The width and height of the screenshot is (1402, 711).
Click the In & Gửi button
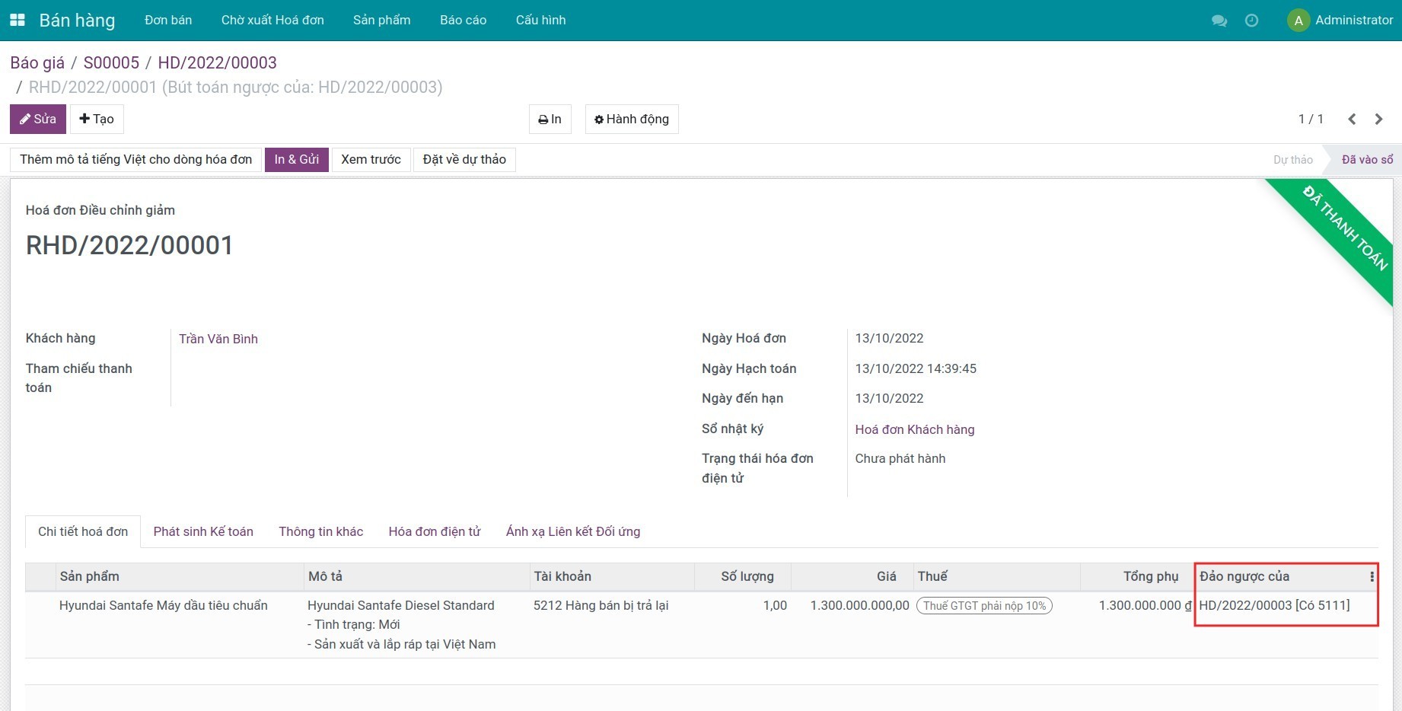click(x=296, y=160)
